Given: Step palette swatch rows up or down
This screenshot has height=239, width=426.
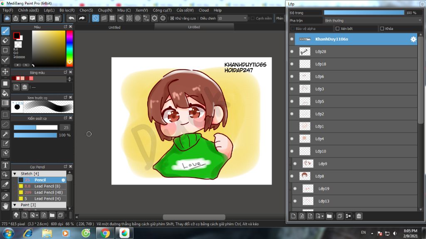Looking at the screenshot, I should (69, 79).
